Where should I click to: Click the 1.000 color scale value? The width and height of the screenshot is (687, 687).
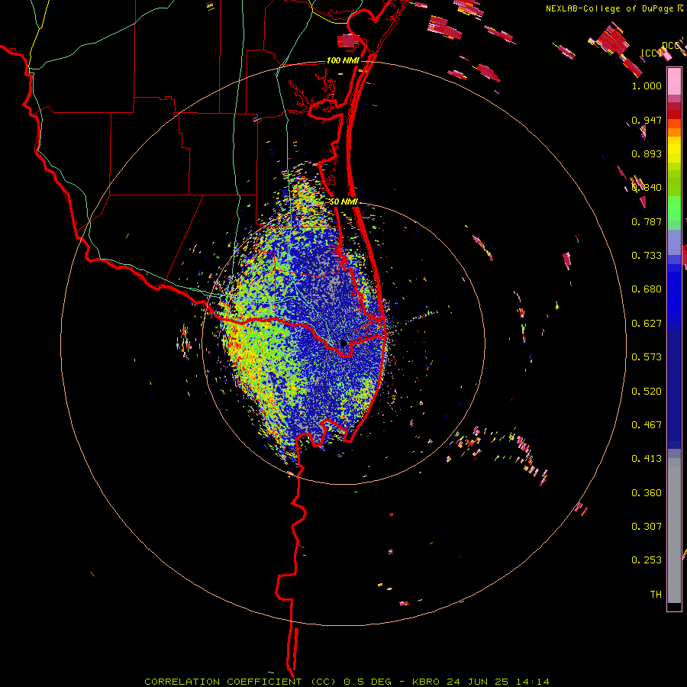(647, 85)
